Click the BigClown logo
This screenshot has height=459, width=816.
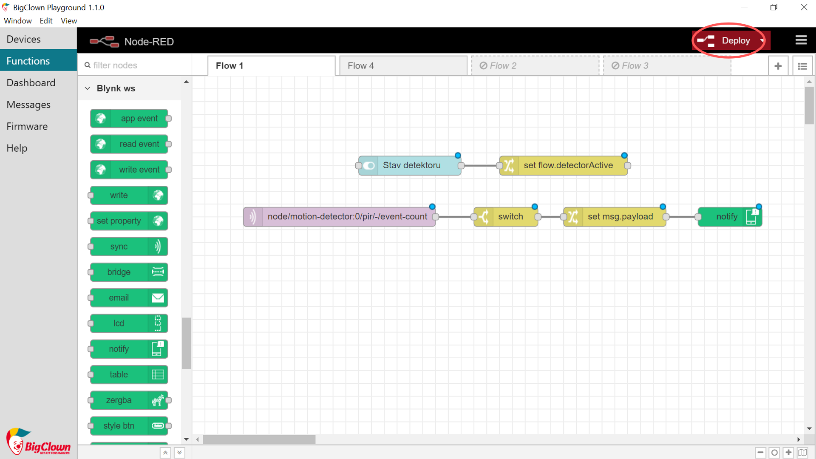[38, 442]
